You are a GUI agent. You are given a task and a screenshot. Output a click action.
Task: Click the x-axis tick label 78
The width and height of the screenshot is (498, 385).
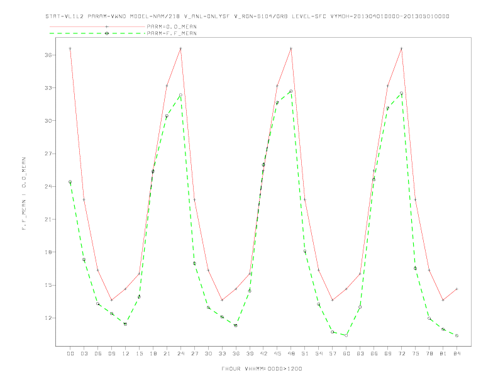click(x=429, y=354)
